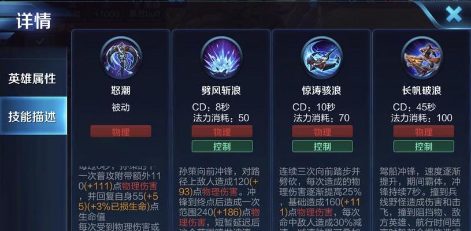Click the 物理 tag under 劈风斩浪
This screenshot has width=471, height=231.
[x=222, y=132]
